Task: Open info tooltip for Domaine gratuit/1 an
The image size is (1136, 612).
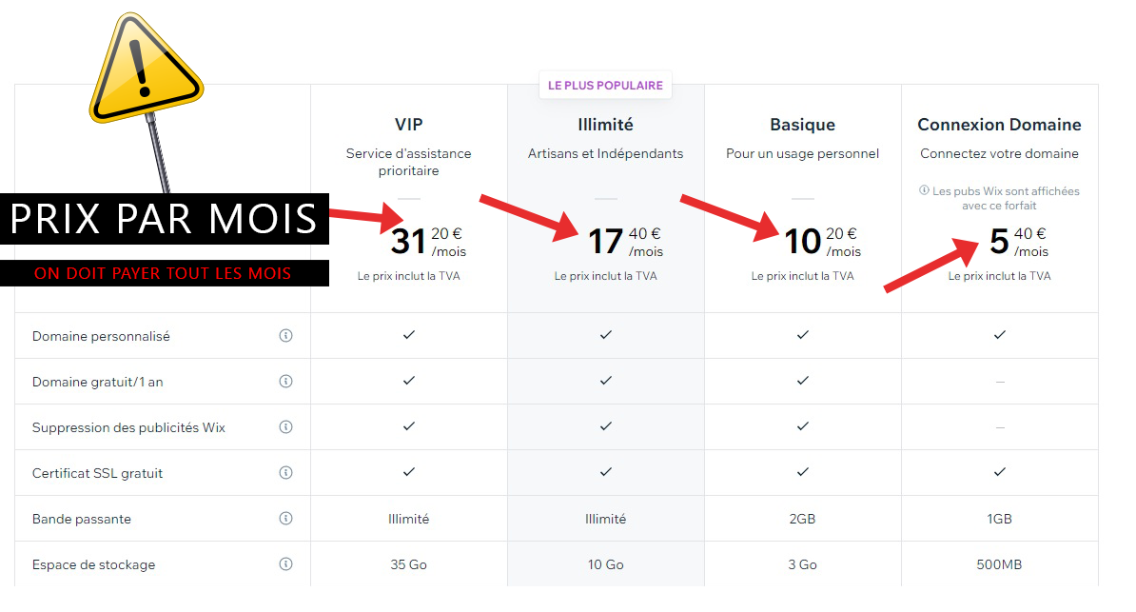Action: [x=285, y=382]
